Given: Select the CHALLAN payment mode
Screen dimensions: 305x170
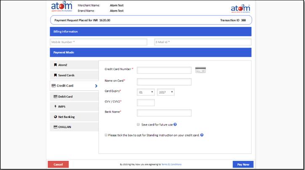Looking at the screenshot, I should tap(74, 127).
